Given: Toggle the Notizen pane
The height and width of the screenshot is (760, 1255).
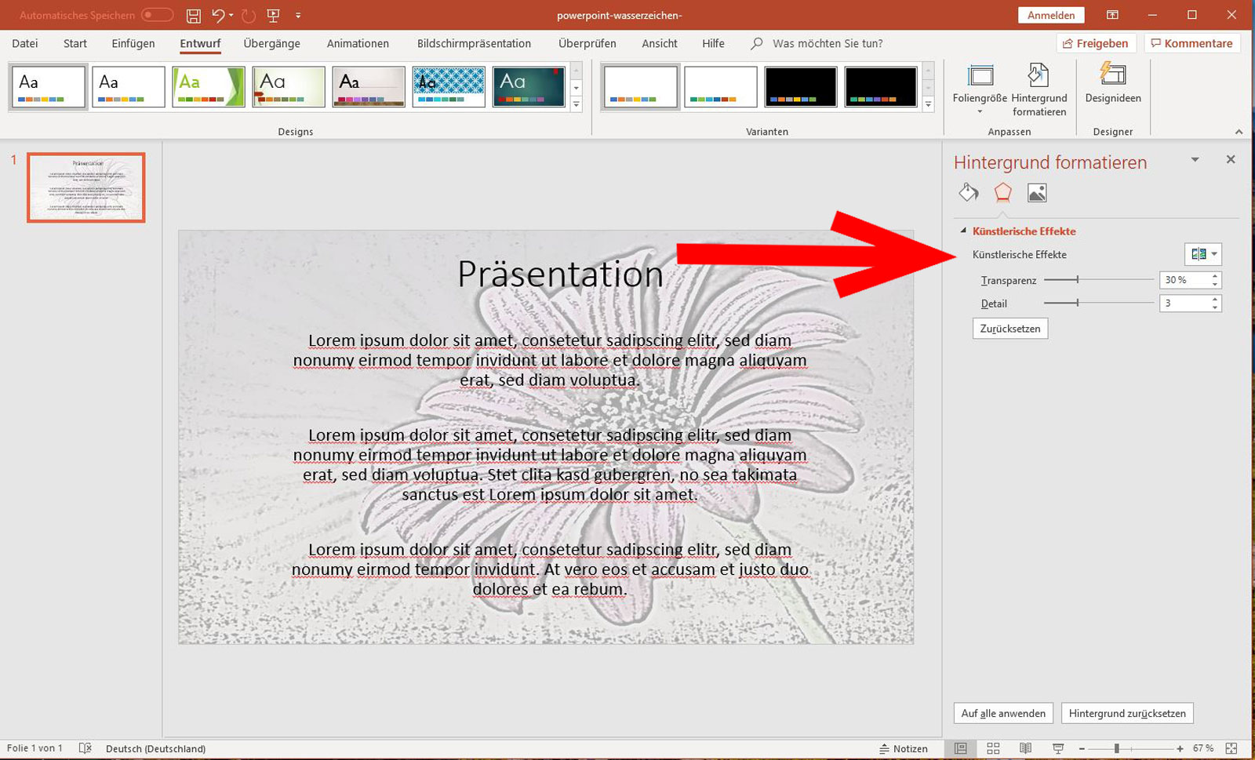Looking at the screenshot, I should [x=906, y=748].
